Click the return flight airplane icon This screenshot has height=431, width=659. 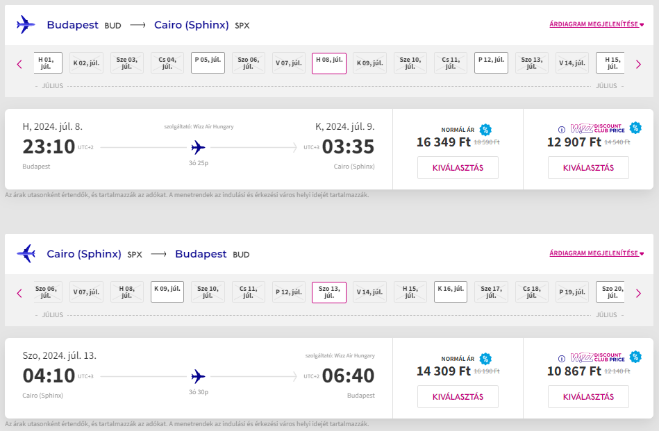26,254
